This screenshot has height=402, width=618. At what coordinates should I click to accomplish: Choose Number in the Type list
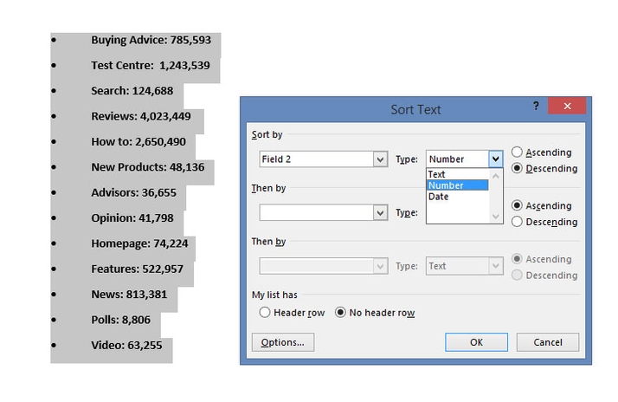coord(457,185)
